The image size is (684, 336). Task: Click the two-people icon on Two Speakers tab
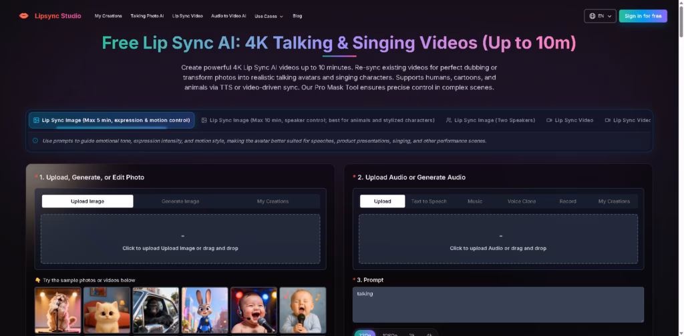(448, 120)
